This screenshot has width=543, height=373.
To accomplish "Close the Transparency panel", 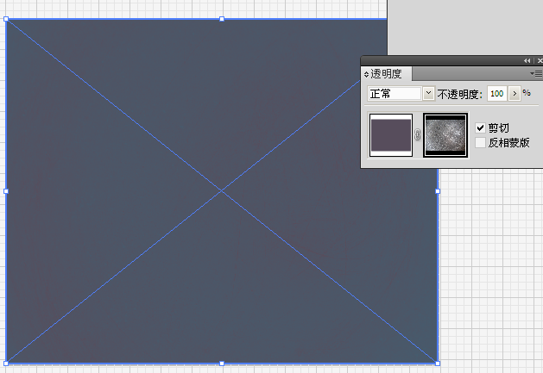I will 540,60.
